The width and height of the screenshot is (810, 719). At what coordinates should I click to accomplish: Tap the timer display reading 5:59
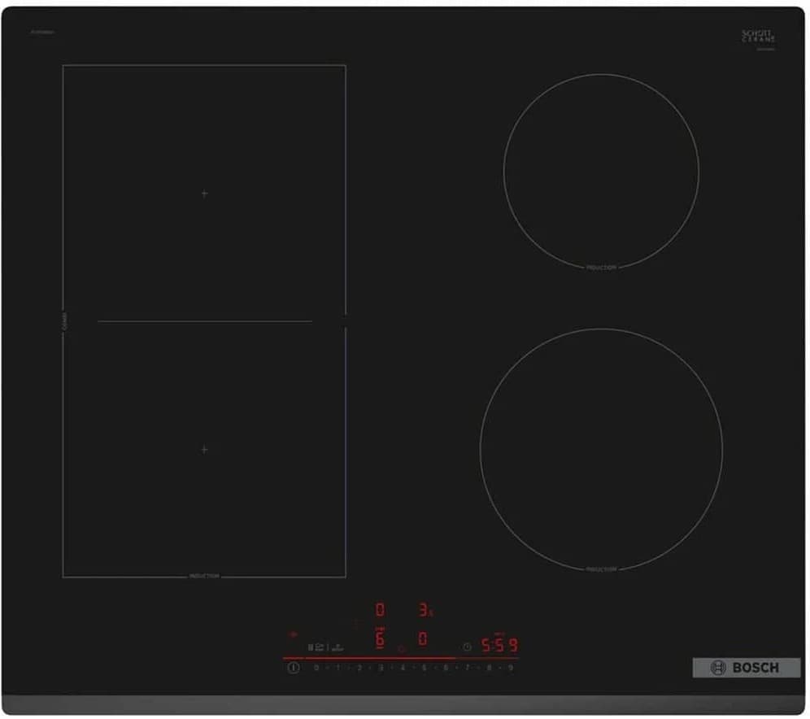499,646
